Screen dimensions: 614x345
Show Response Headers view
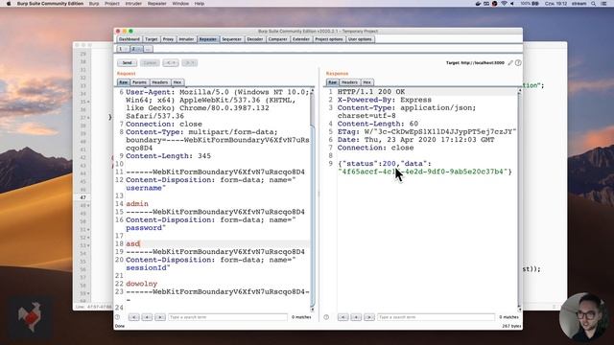click(349, 82)
